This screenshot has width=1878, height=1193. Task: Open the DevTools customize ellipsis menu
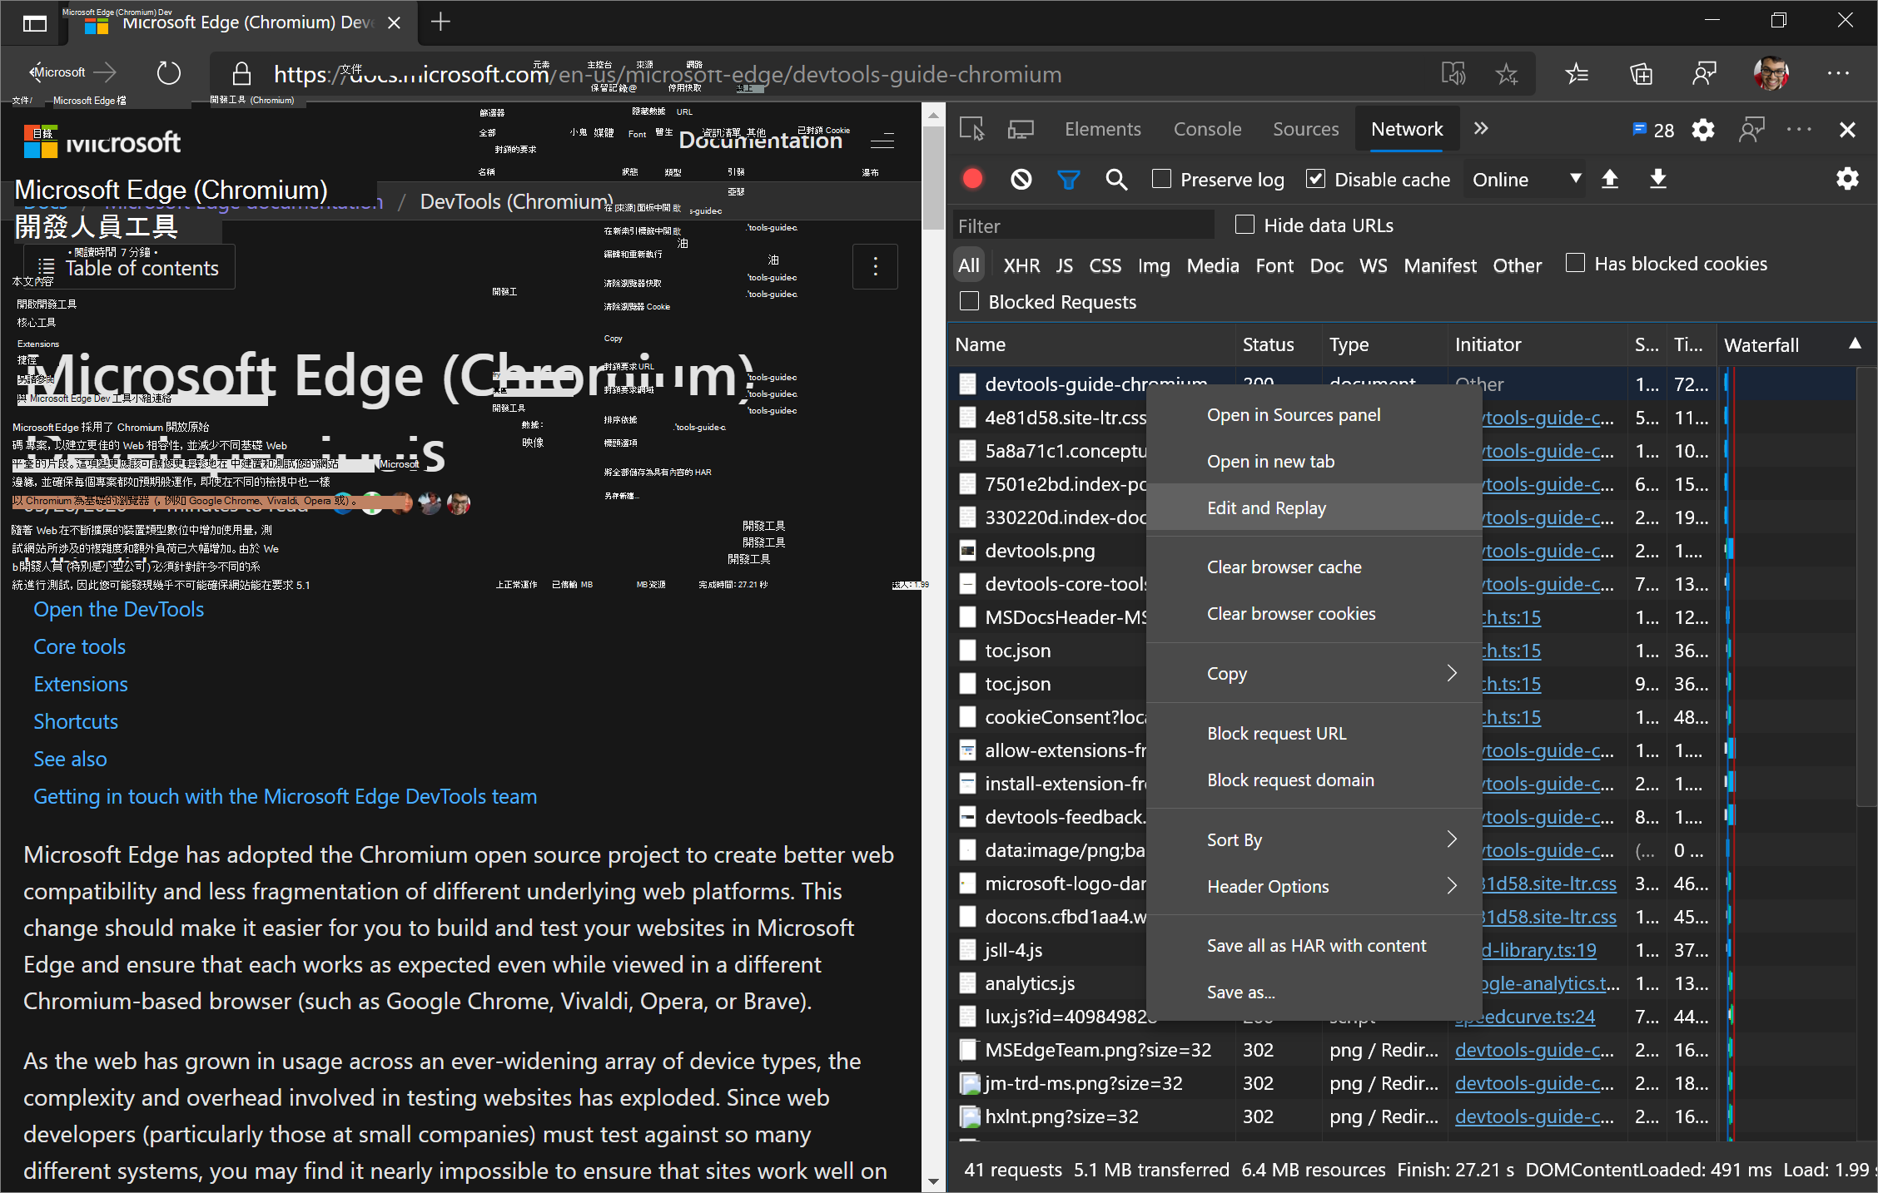coord(1799,130)
